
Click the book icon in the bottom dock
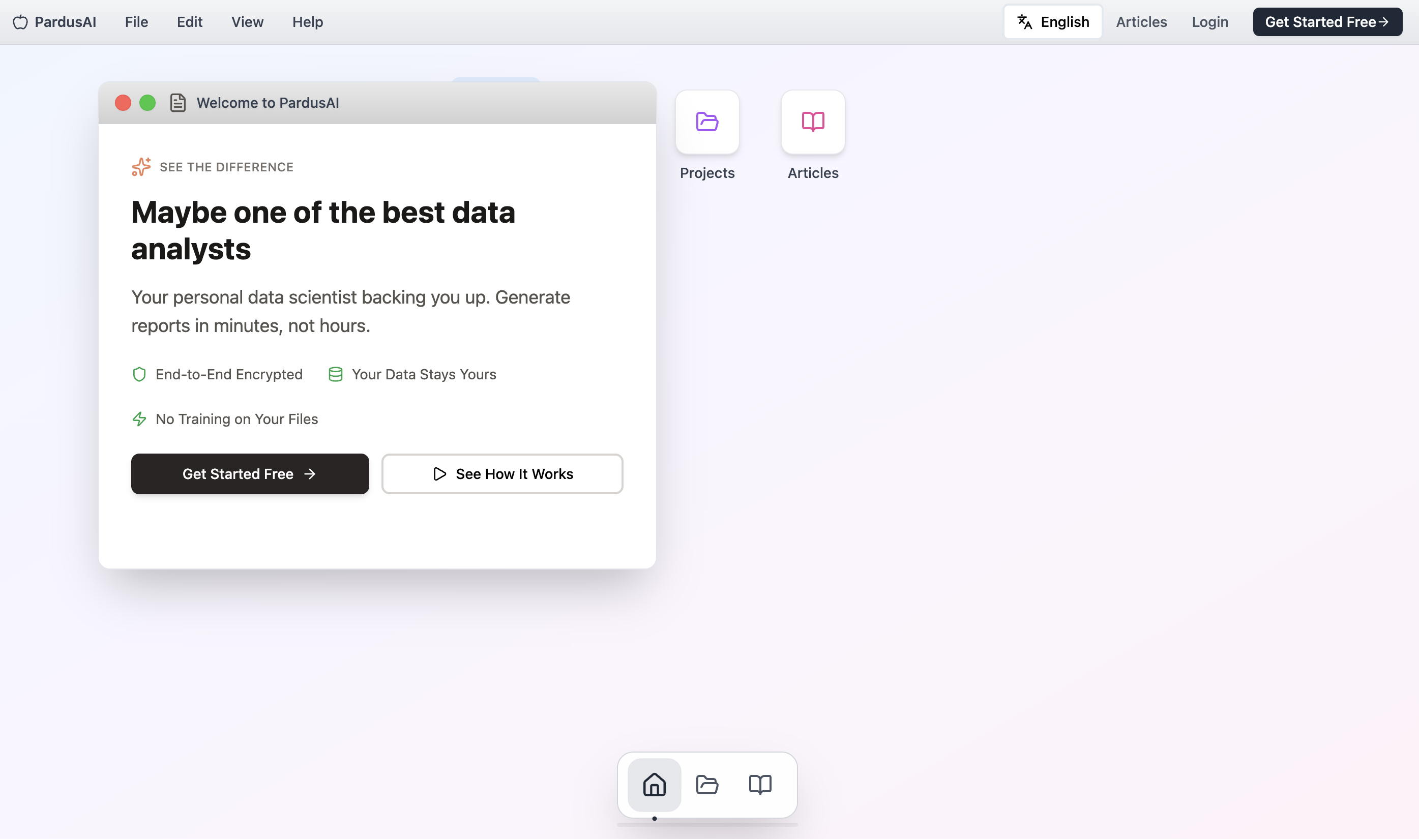coord(759,784)
